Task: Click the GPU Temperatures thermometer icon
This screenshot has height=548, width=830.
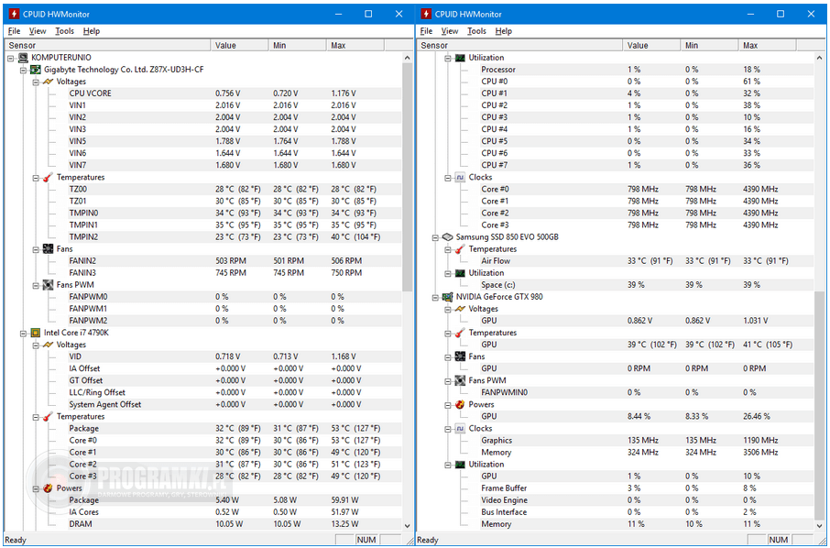Action: [461, 333]
